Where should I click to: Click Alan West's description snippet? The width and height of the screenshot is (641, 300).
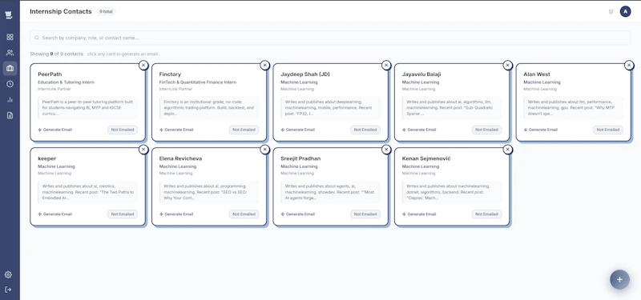573,108
